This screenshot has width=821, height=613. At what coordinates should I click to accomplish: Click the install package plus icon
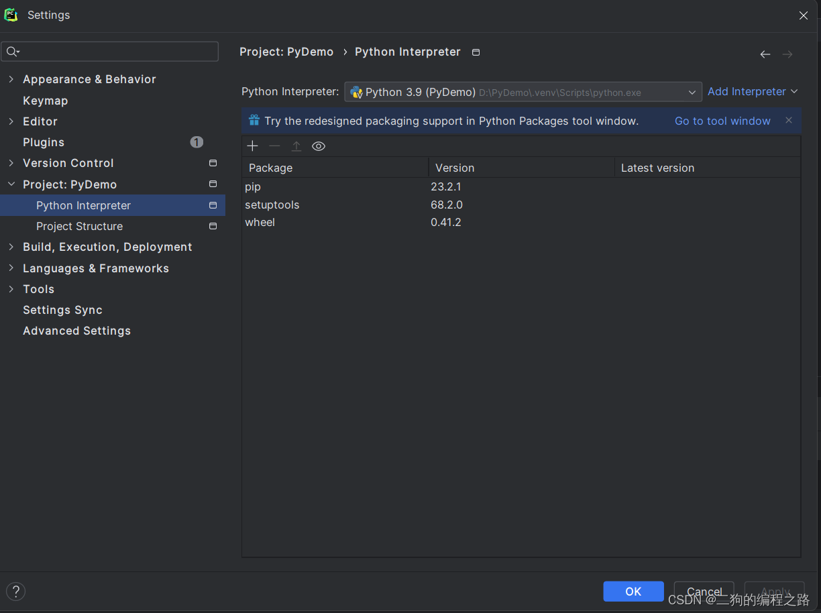[x=252, y=146]
